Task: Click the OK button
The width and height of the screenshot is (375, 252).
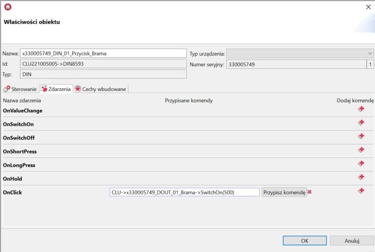Action: (305, 241)
